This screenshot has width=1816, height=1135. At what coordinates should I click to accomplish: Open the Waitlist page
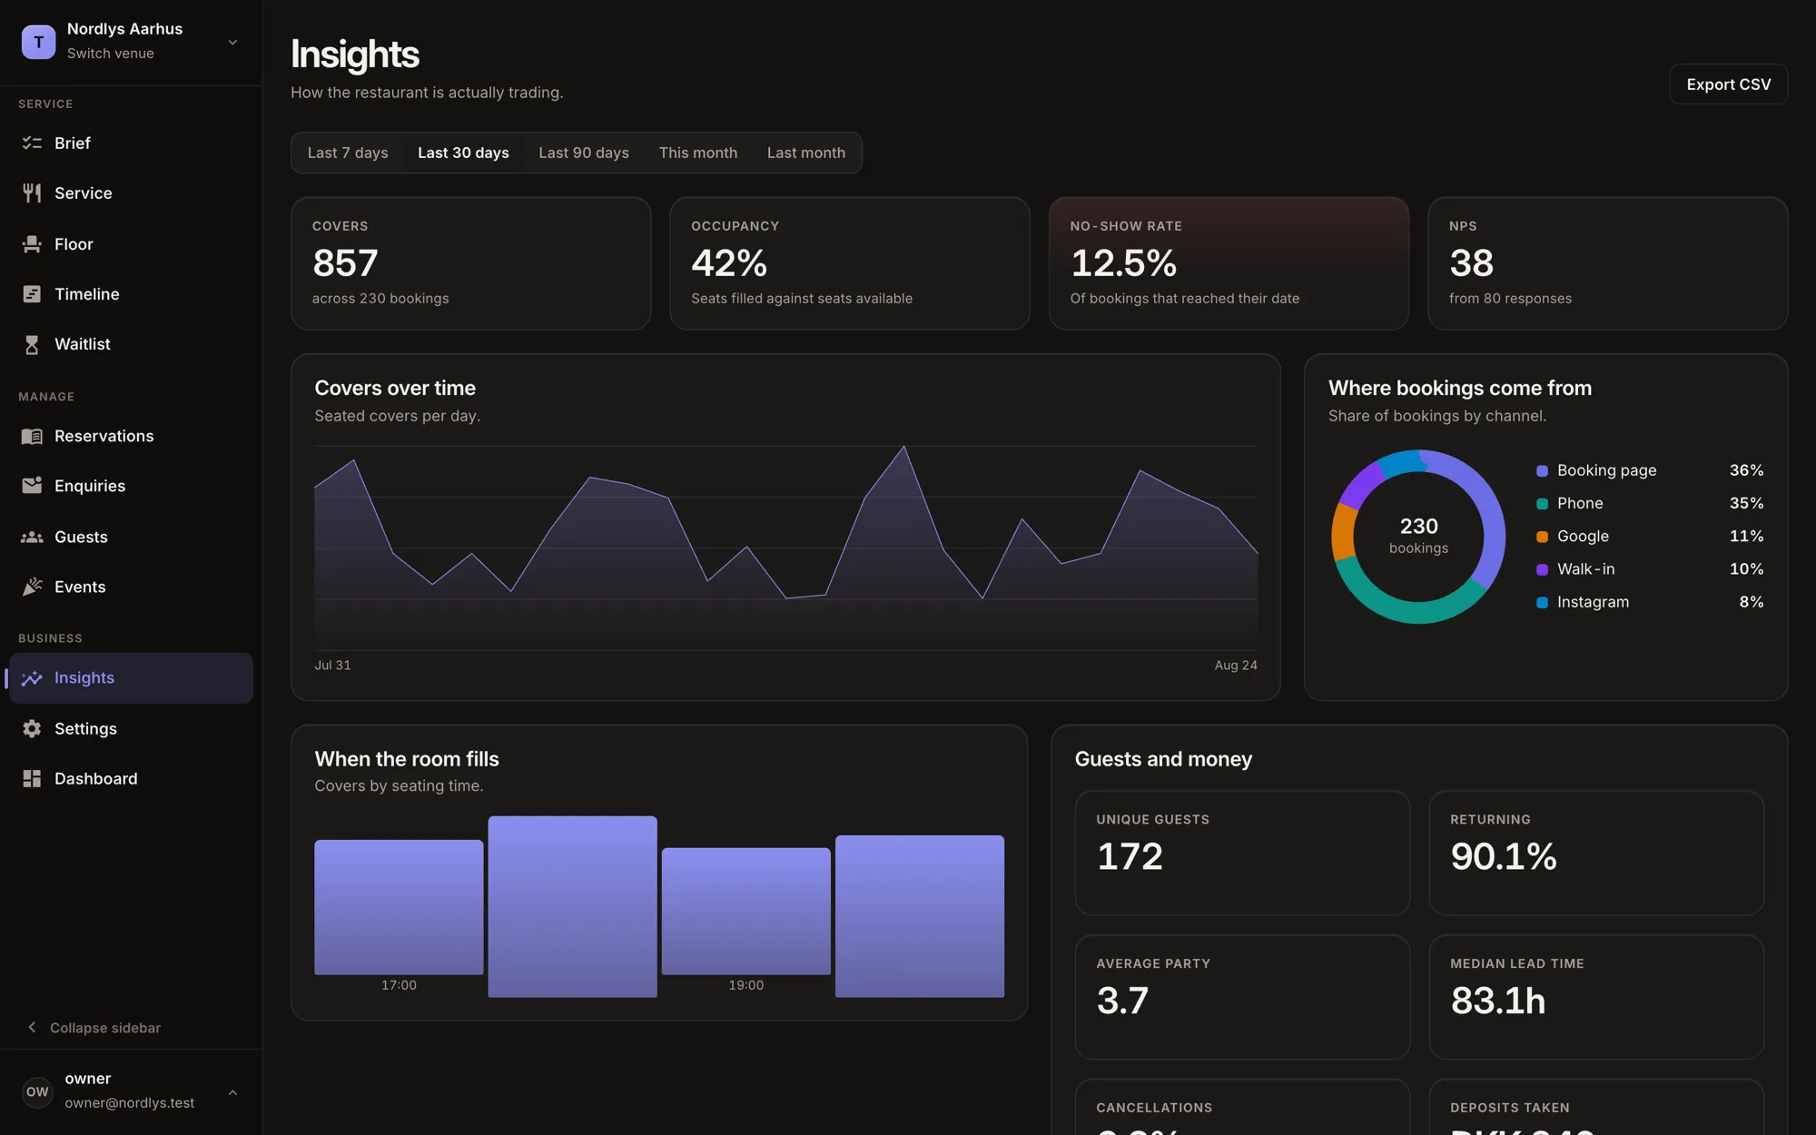tap(131, 344)
